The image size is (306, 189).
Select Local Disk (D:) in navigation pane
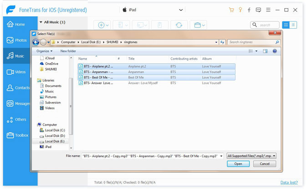[52, 136]
